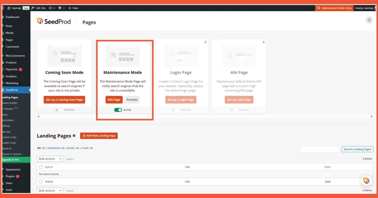Image resolution: width=378 pixels, height=198 pixels.
Task: Click the Landing Pages info icon
Action: (x=74, y=136)
